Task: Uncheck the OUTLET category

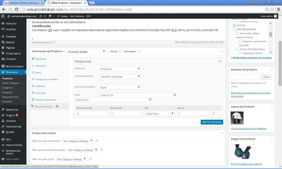Action: 234,25
